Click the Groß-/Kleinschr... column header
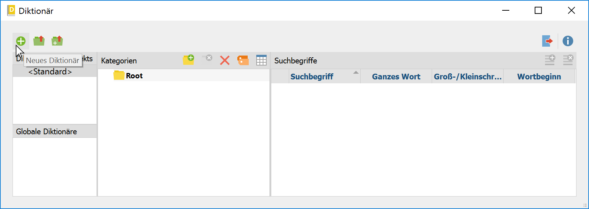Screen dimensions: 589x209 point(467,77)
